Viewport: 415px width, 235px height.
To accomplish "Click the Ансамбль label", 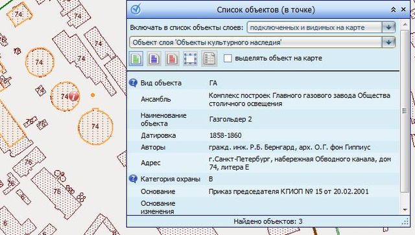I will 156,99.
